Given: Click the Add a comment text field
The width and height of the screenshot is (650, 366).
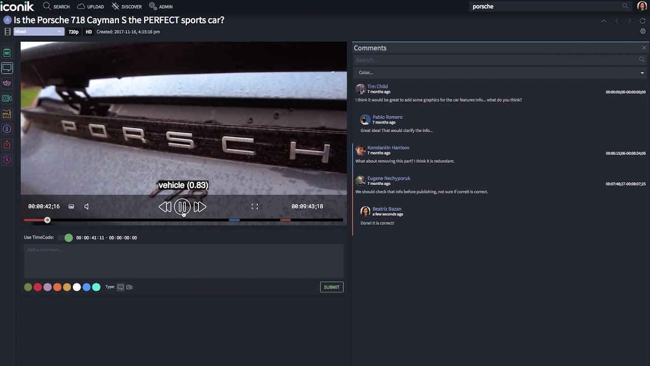Looking at the screenshot, I should tap(184, 261).
